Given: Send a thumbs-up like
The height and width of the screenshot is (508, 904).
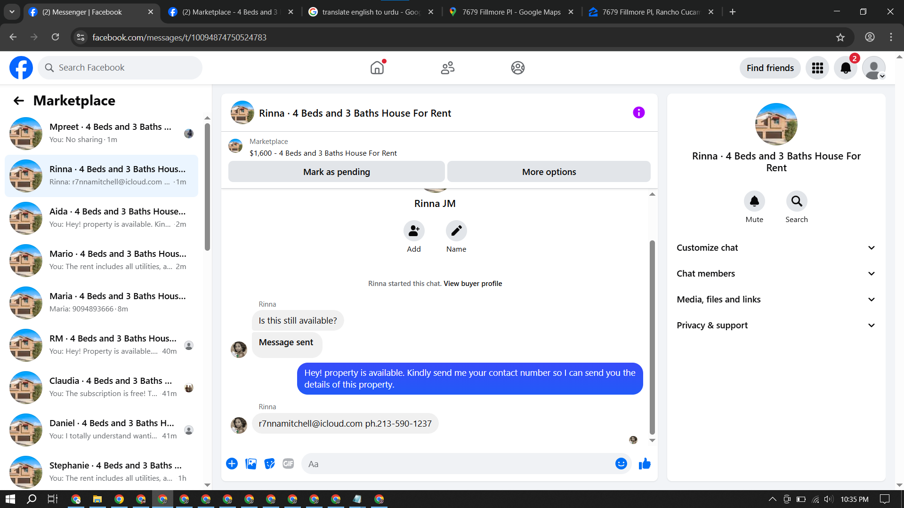Looking at the screenshot, I should tap(645, 464).
